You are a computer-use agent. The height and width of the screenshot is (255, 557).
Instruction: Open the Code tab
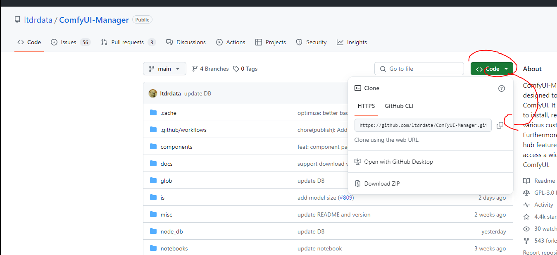(29, 42)
